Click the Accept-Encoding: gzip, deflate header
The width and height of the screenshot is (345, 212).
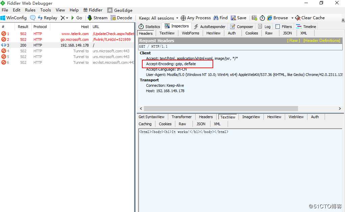point(171,64)
